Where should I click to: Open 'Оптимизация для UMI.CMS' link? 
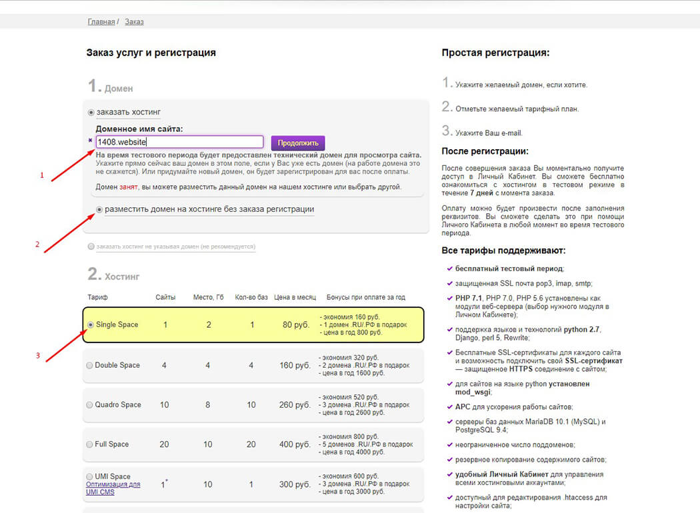click(x=113, y=488)
